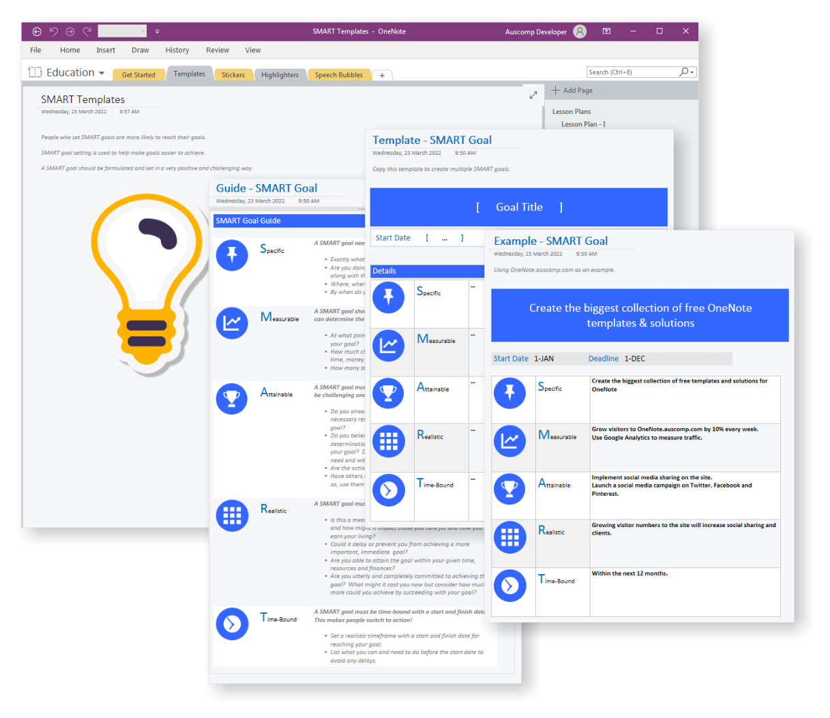Switch to the Stickers section tab
The image size is (830, 718).
pos(233,75)
